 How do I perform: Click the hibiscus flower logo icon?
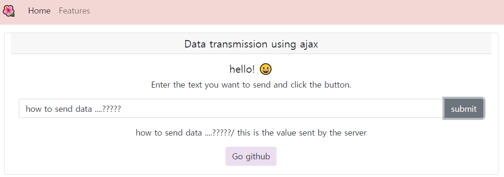coord(9,11)
